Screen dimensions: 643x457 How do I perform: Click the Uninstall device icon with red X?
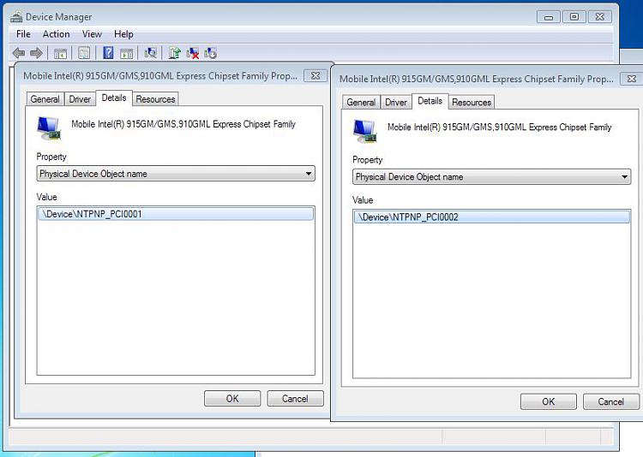click(x=193, y=53)
